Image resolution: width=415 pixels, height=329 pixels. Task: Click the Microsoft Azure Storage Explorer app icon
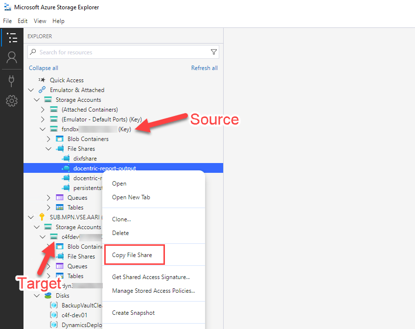[8, 7]
